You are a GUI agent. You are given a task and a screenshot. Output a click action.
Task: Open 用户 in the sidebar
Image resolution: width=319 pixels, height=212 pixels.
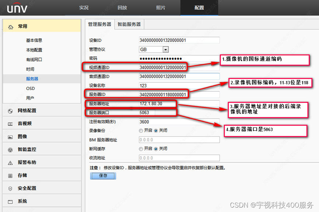tap(30, 98)
